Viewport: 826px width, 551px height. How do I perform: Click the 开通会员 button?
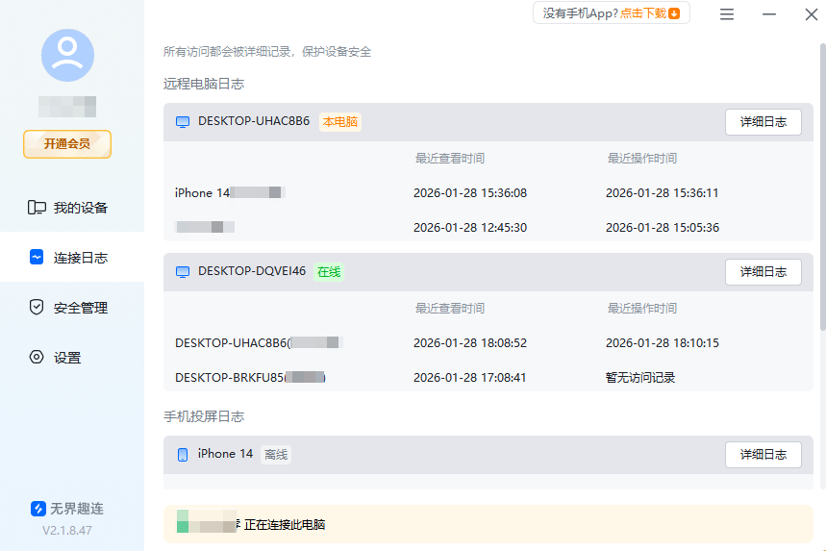tap(67, 144)
